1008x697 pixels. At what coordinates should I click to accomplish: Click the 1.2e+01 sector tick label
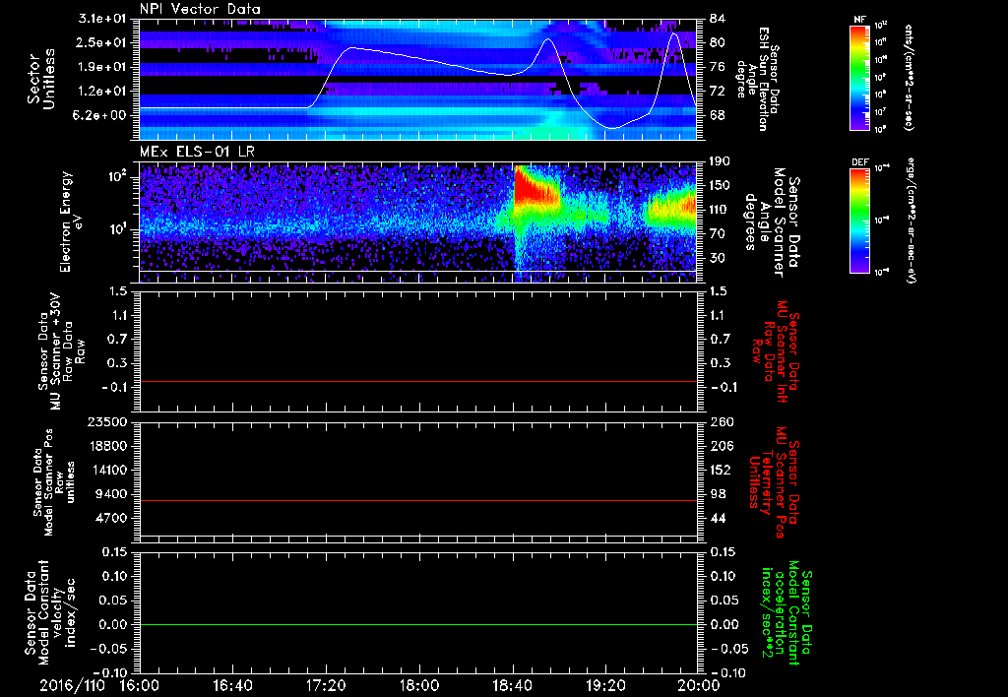[102, 92]
